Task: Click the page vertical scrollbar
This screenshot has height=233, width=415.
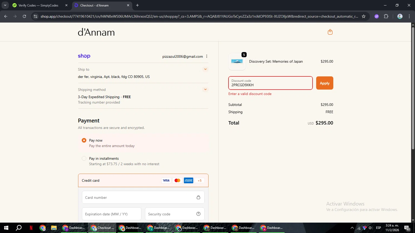Action: (x=413, y=88)
